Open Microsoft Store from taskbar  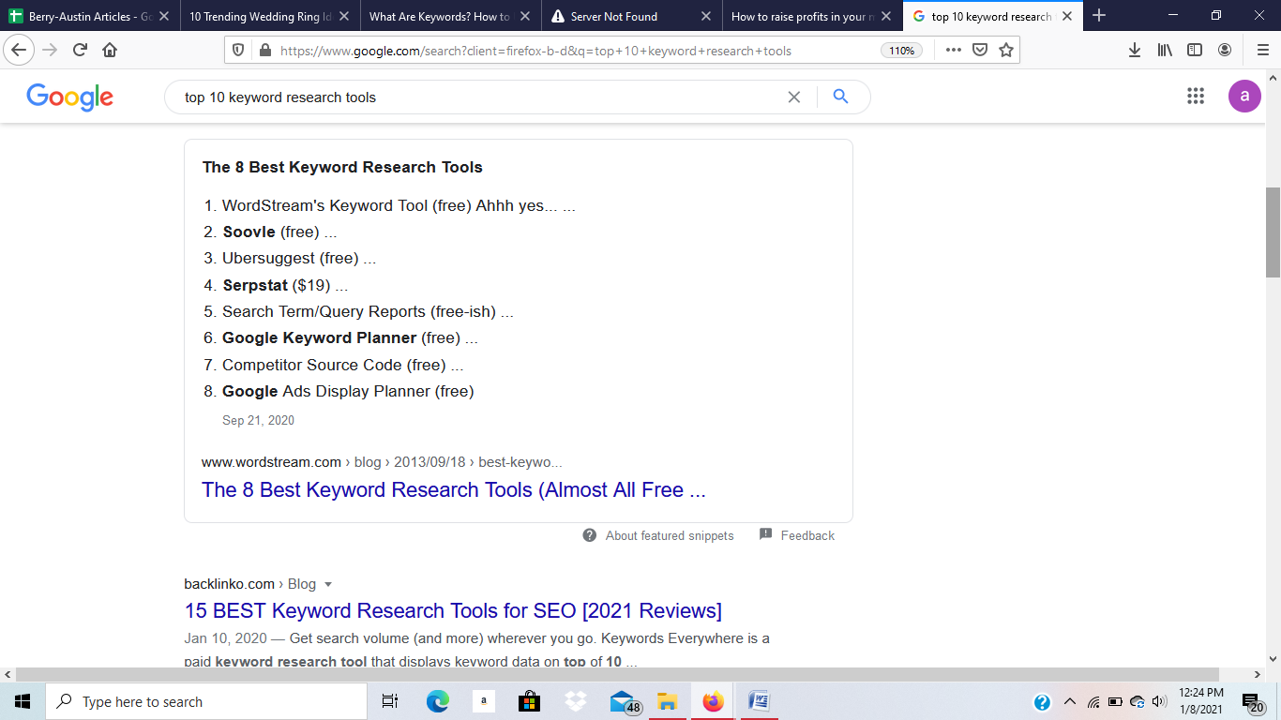pyautogui.click(x=529, y=701)
